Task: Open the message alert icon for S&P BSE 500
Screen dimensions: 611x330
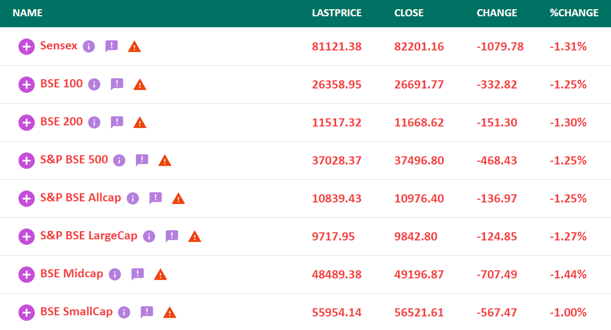Action: click(142, 160)
